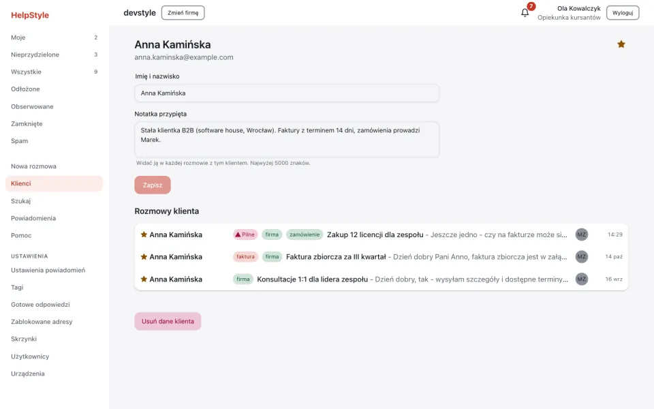Open Powiadomienia in sidebar
The height and width of the screenshot is (409, 654).
(54, 218)
